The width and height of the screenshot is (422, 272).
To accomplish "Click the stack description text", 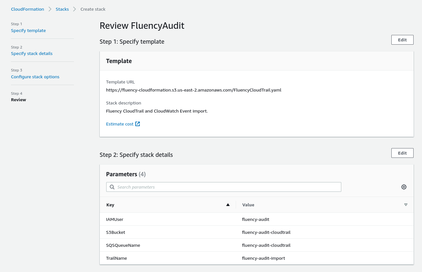I will (x=157, y=111).
